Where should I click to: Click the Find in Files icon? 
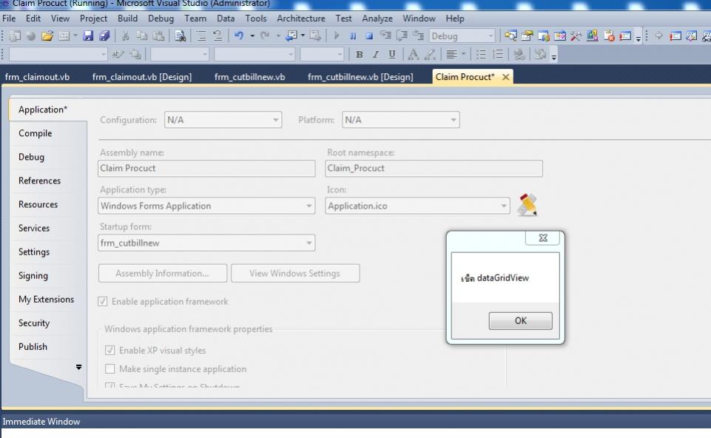[x=180, y=36]
